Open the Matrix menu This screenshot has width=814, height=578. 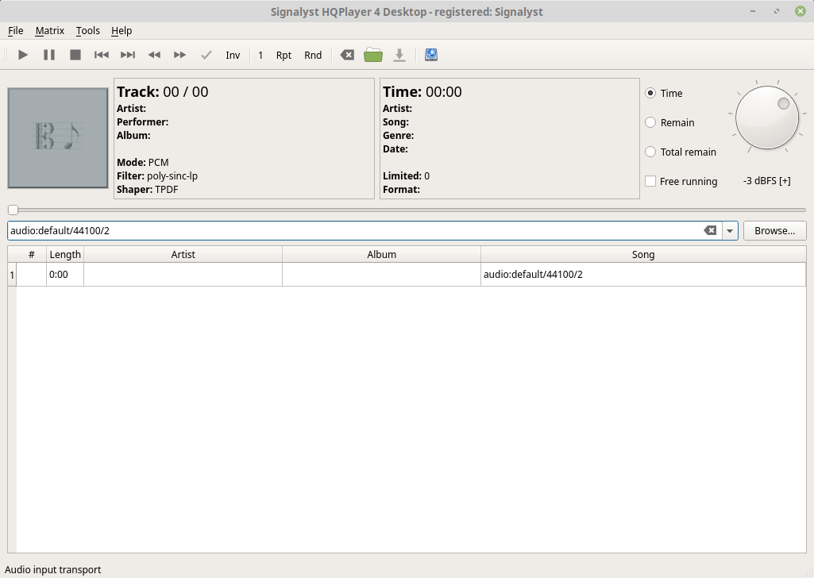click(49, 30)
